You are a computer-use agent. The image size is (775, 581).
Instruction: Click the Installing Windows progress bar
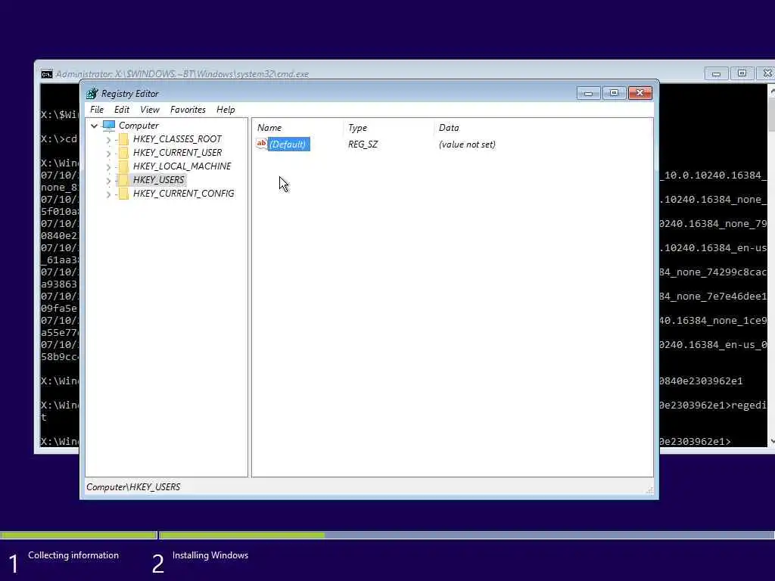(x=466, y=535)
